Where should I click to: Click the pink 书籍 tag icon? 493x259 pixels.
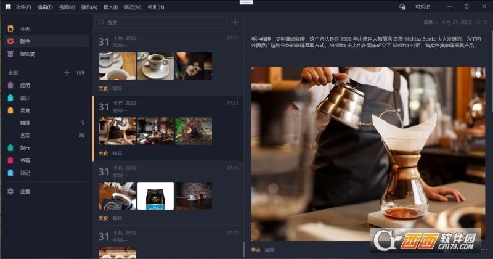10,160
